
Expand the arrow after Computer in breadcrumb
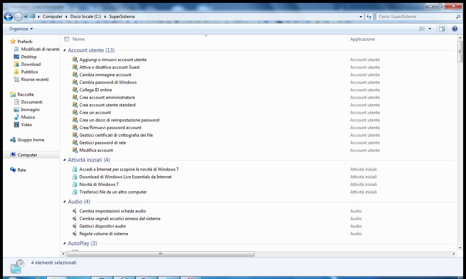[66, 17]
